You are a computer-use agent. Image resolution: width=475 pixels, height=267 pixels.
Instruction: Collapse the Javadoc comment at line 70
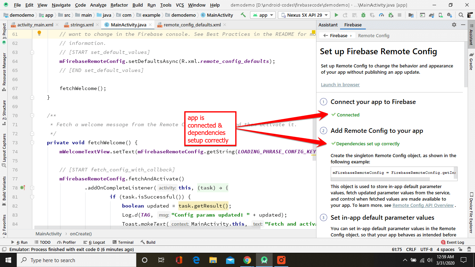pyautogui.click(x=32, y=115)
